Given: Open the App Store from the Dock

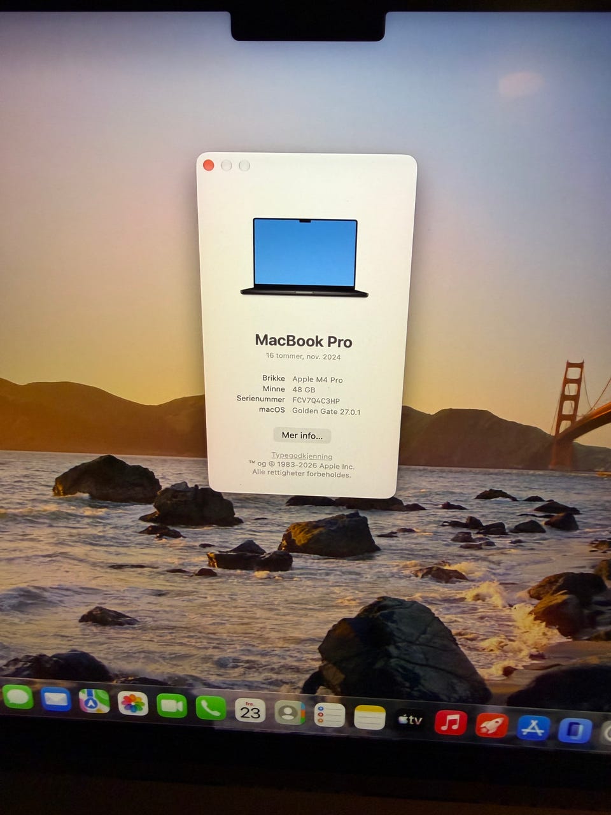Looking at the screenshot, I should tap(533, 728).
